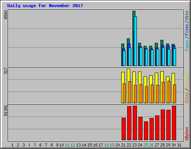191x149 pixels.
Task: Click the green weekend day label 19
Action: click(x=112, y=145)
